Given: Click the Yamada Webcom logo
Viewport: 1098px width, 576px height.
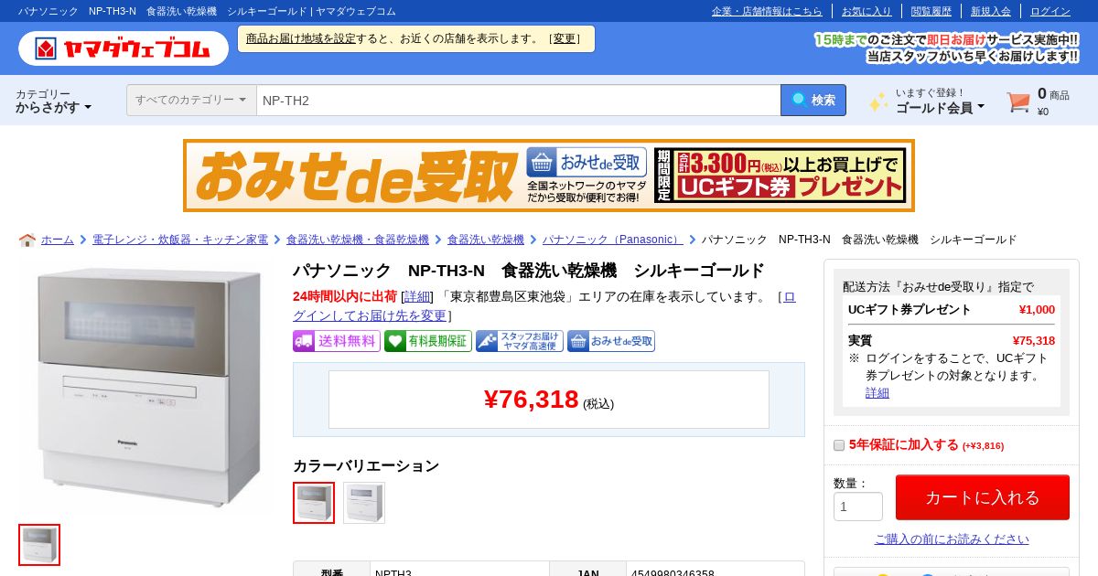Looking at the screenshot, I should pos(124,48).
